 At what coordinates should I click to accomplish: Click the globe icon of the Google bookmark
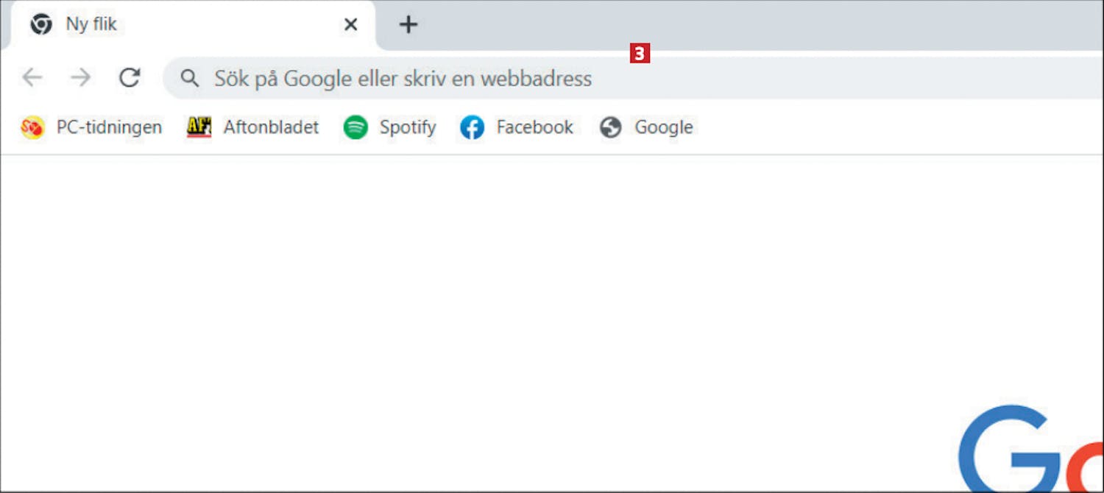610,127
